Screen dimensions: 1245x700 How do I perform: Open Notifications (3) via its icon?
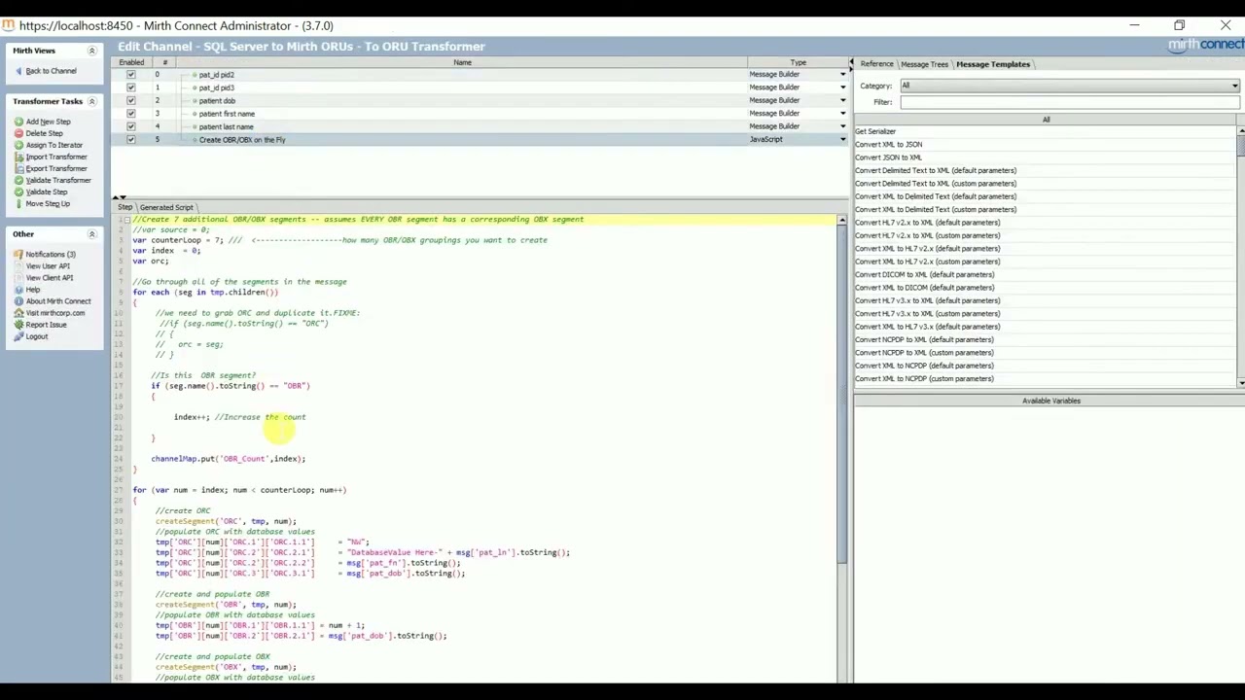click(x=18, y=254)
